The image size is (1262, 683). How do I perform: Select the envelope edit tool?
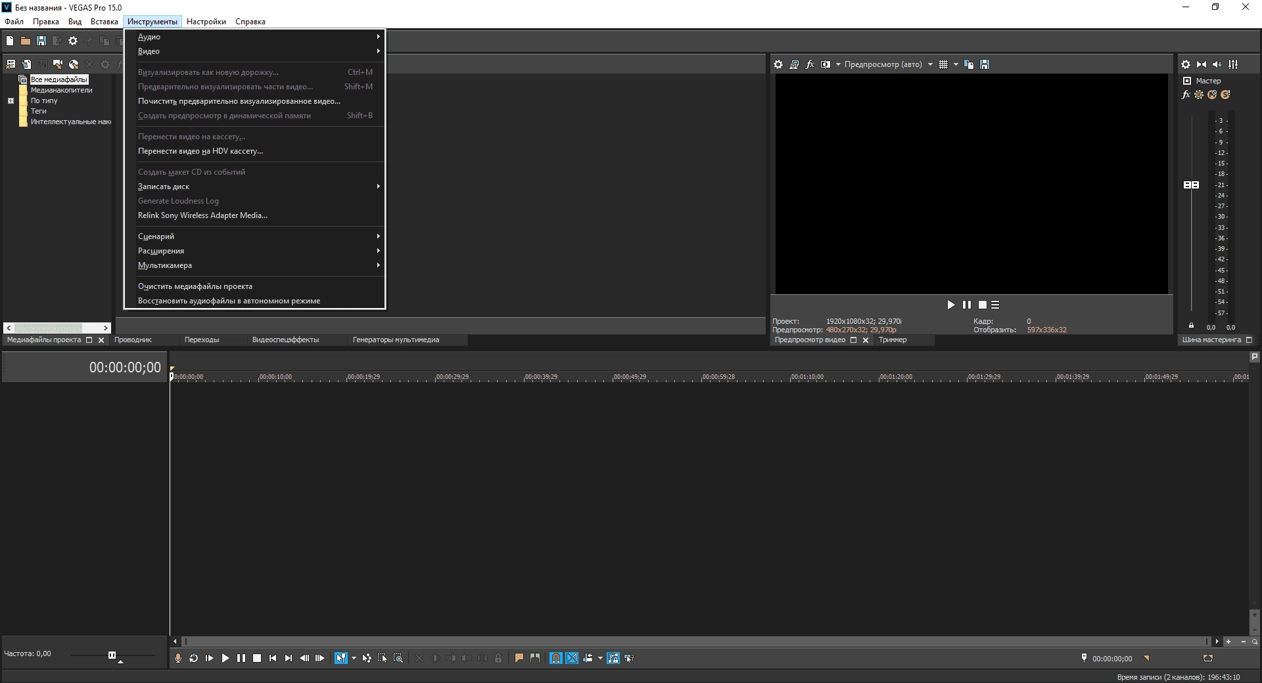pyautogui.click(x=367, y=658)
